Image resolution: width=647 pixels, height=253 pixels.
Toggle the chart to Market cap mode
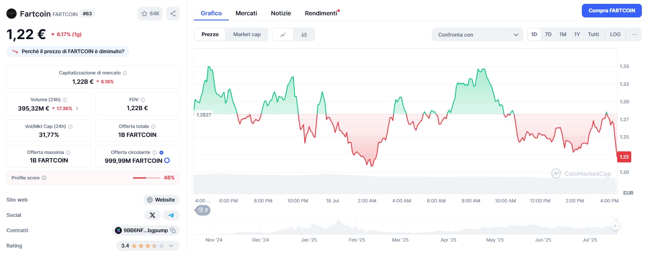(x=247, y=34)
